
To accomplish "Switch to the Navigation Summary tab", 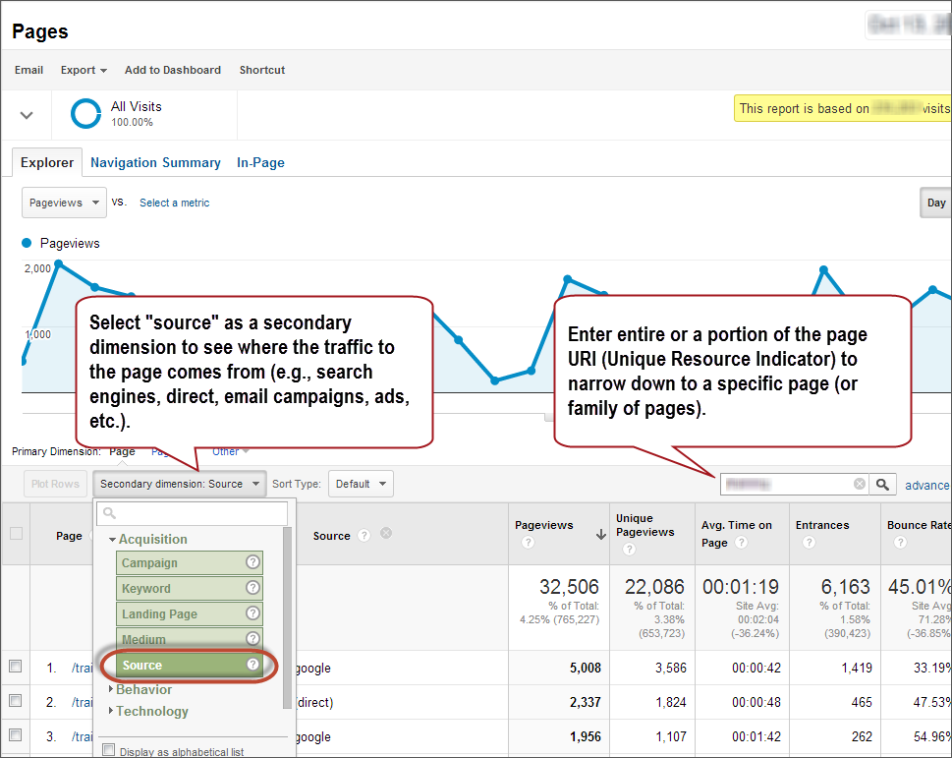I will [x=155, y=162].
